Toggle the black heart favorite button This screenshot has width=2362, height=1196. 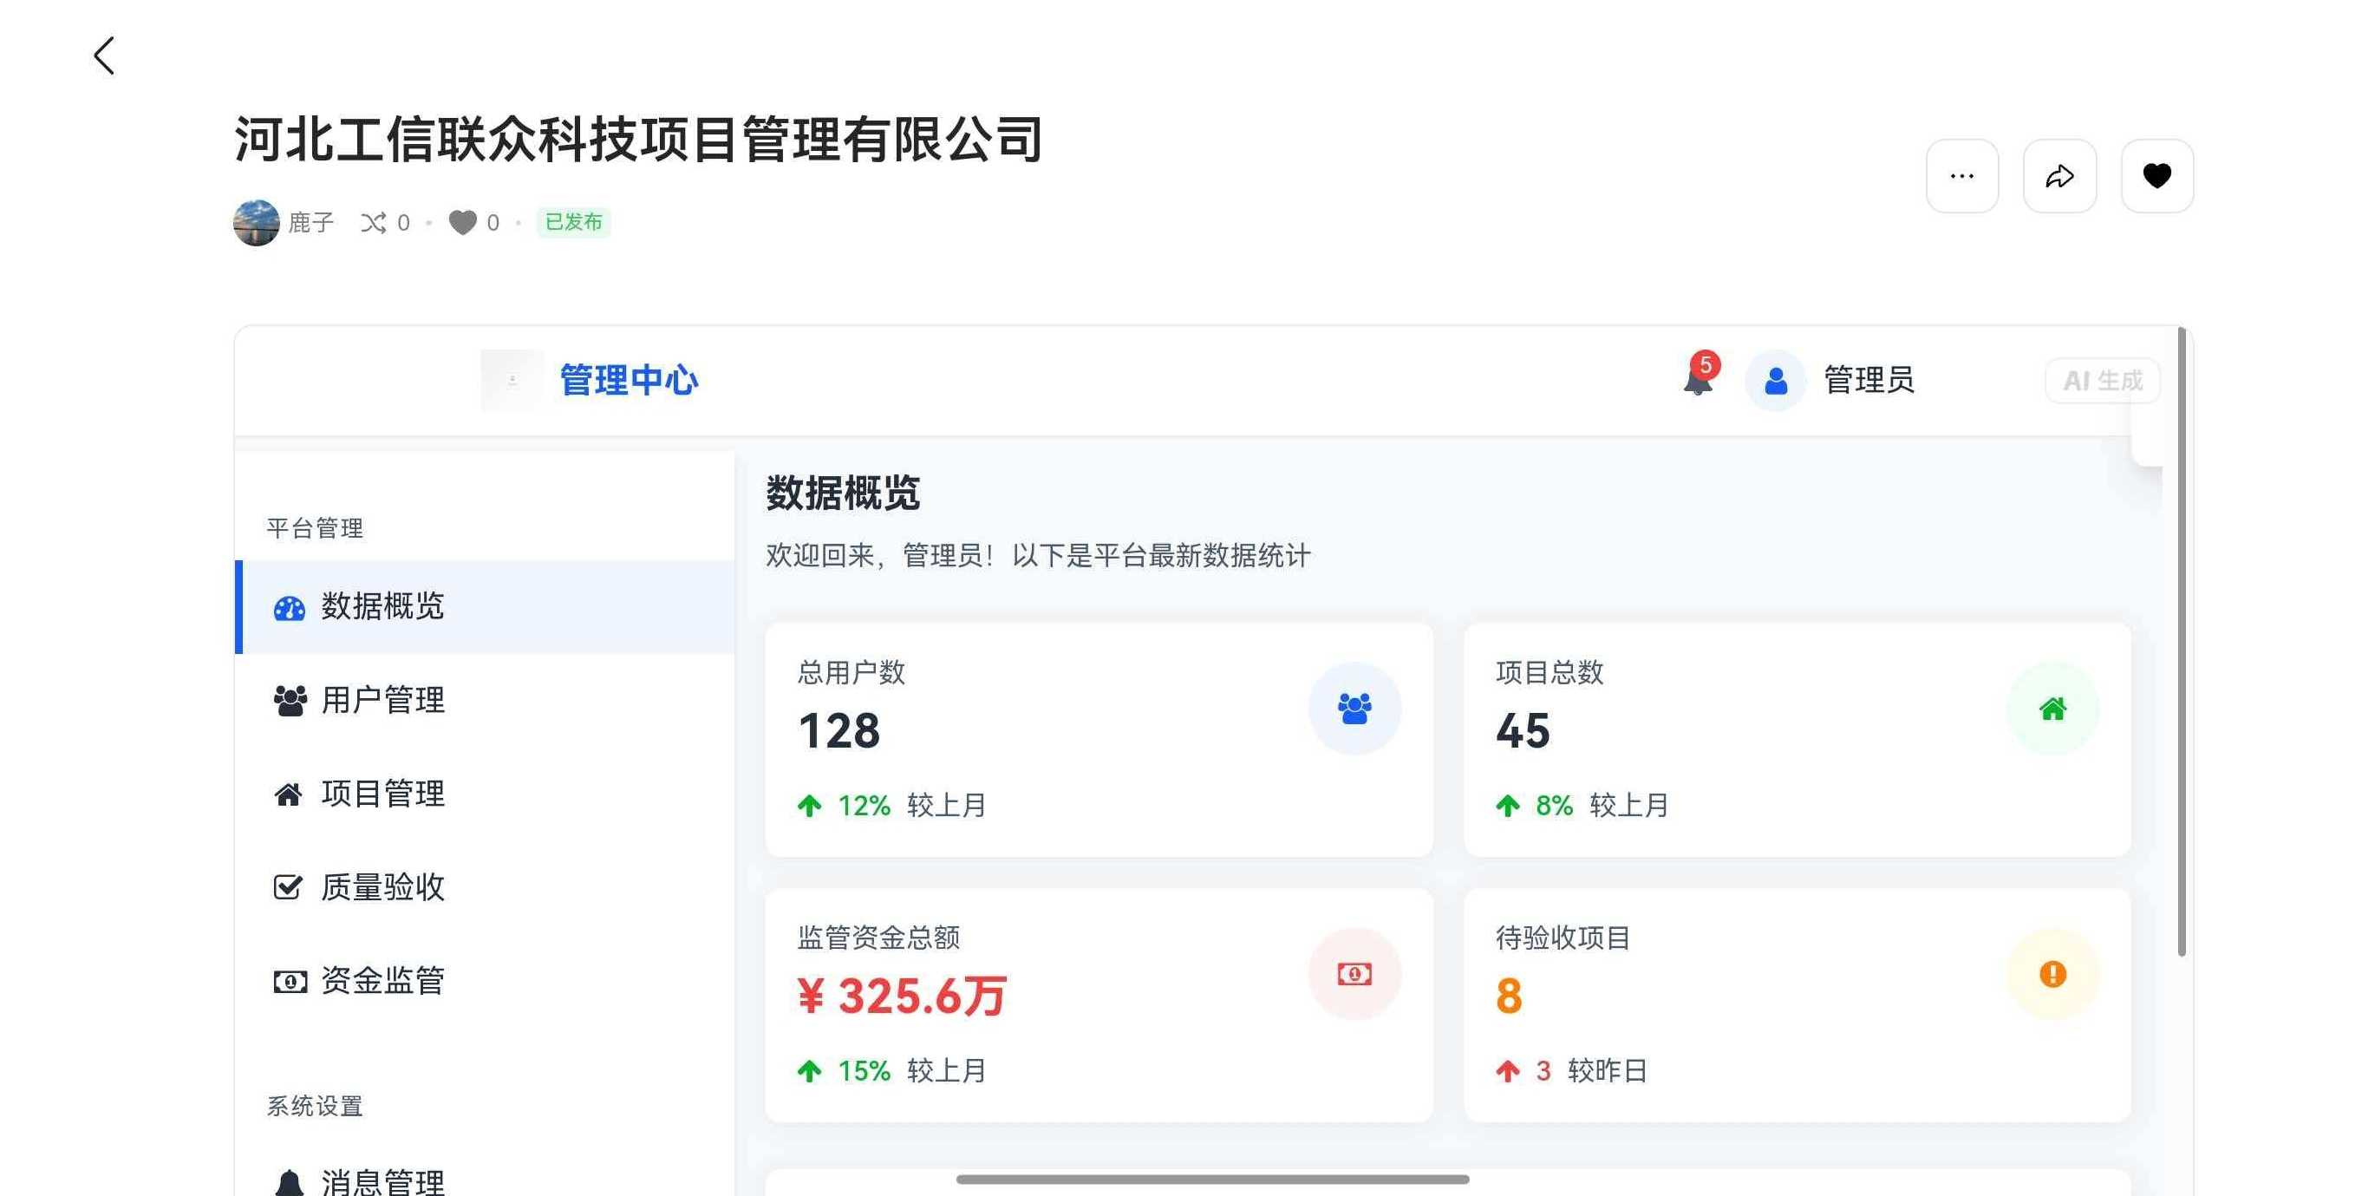(x=2156, y=176)
